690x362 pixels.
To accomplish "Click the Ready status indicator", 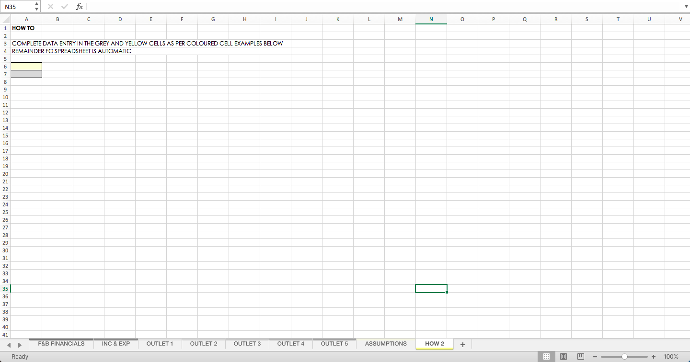I will (20, 357).
